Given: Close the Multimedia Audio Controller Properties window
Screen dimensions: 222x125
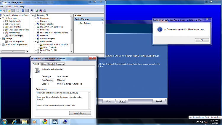Looking at the screenshot, I should click(93, 58).
